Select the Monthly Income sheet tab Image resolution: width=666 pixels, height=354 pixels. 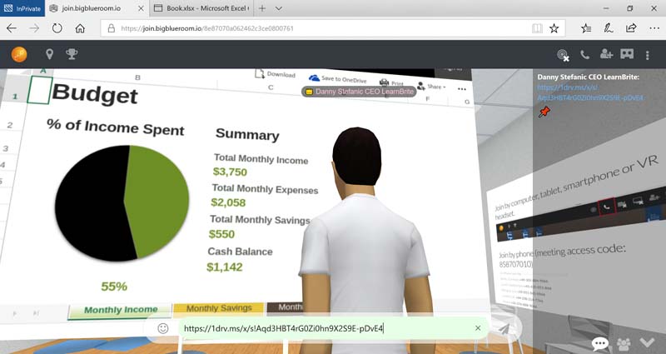[x=120, y=310]
